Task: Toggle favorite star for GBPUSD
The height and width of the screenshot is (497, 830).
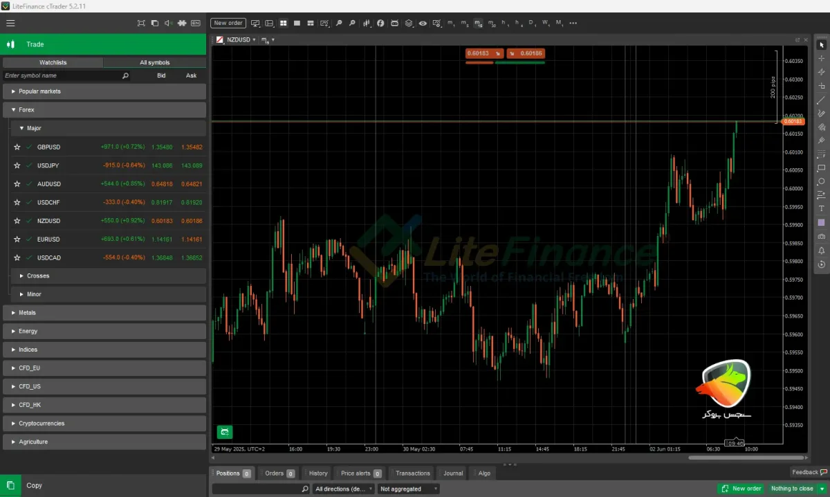Action: (17, 147)
